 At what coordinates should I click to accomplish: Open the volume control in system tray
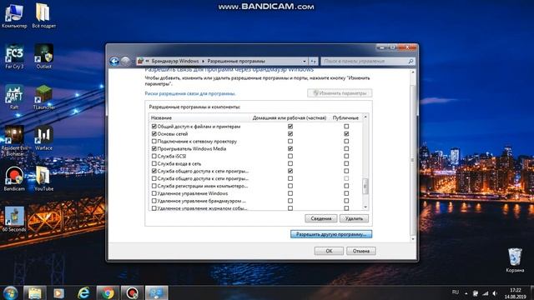click(x=495, y=293)
